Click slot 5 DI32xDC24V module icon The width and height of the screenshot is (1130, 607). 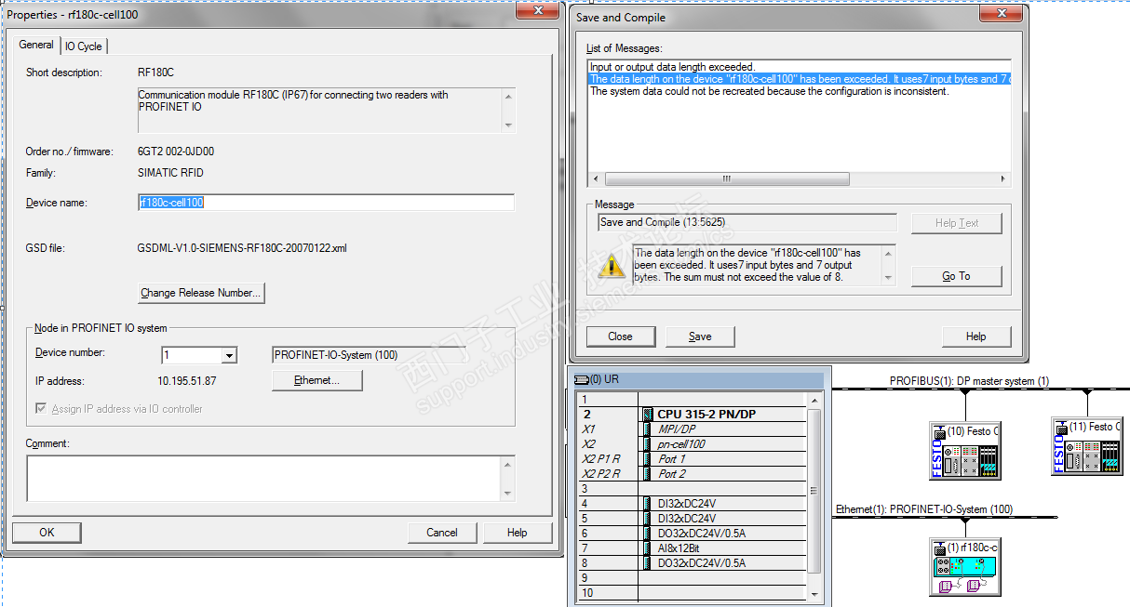tap(647, 519)
